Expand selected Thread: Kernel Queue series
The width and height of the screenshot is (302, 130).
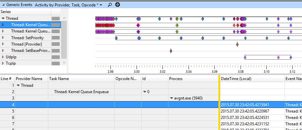(x=3, y=25)
